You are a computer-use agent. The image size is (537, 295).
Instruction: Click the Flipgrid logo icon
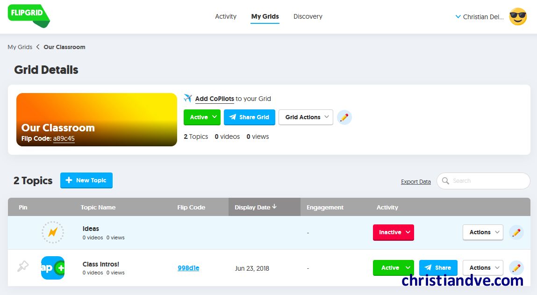point(28,15)
